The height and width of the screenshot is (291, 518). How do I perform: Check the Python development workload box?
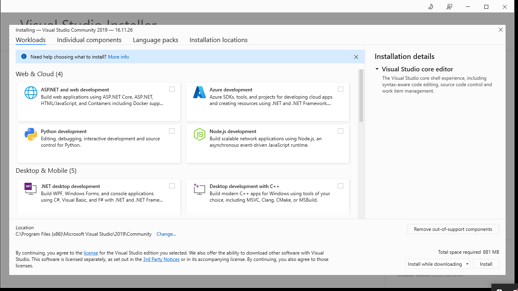tap(172, 131)
